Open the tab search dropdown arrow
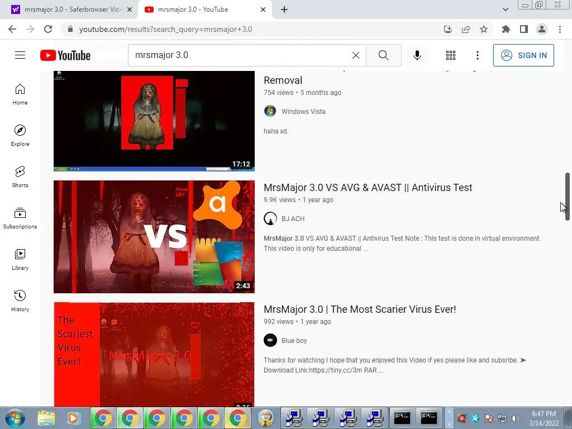The image size is (572, 429). tap(505, 9)
